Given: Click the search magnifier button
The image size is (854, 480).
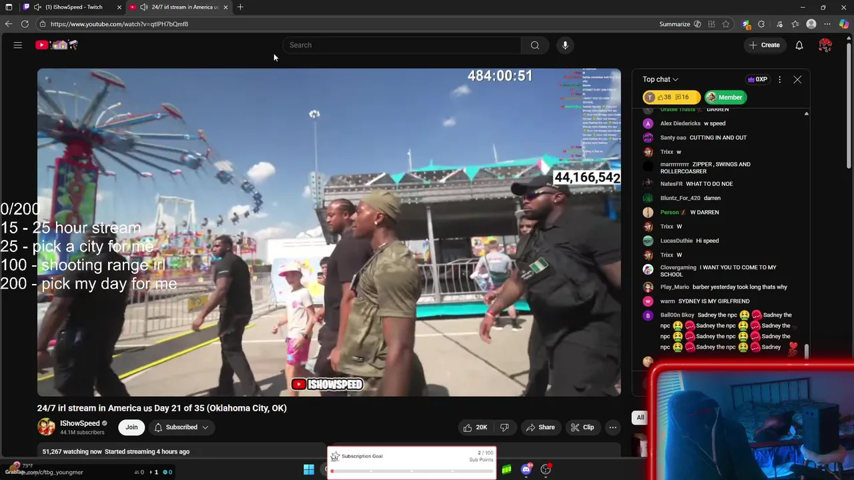Looking at the screenshot, I should 534,45.
